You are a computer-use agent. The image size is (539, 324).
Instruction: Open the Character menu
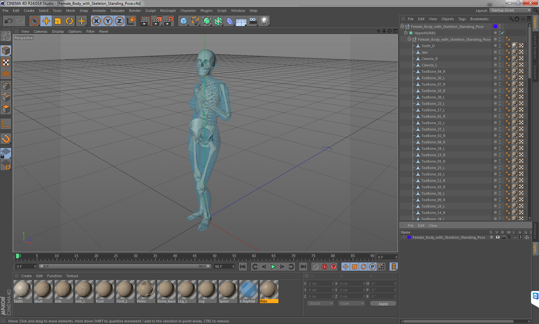click(188, 11)
